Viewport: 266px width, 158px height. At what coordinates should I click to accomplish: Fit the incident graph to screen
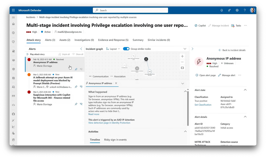(x=182, y=68)
